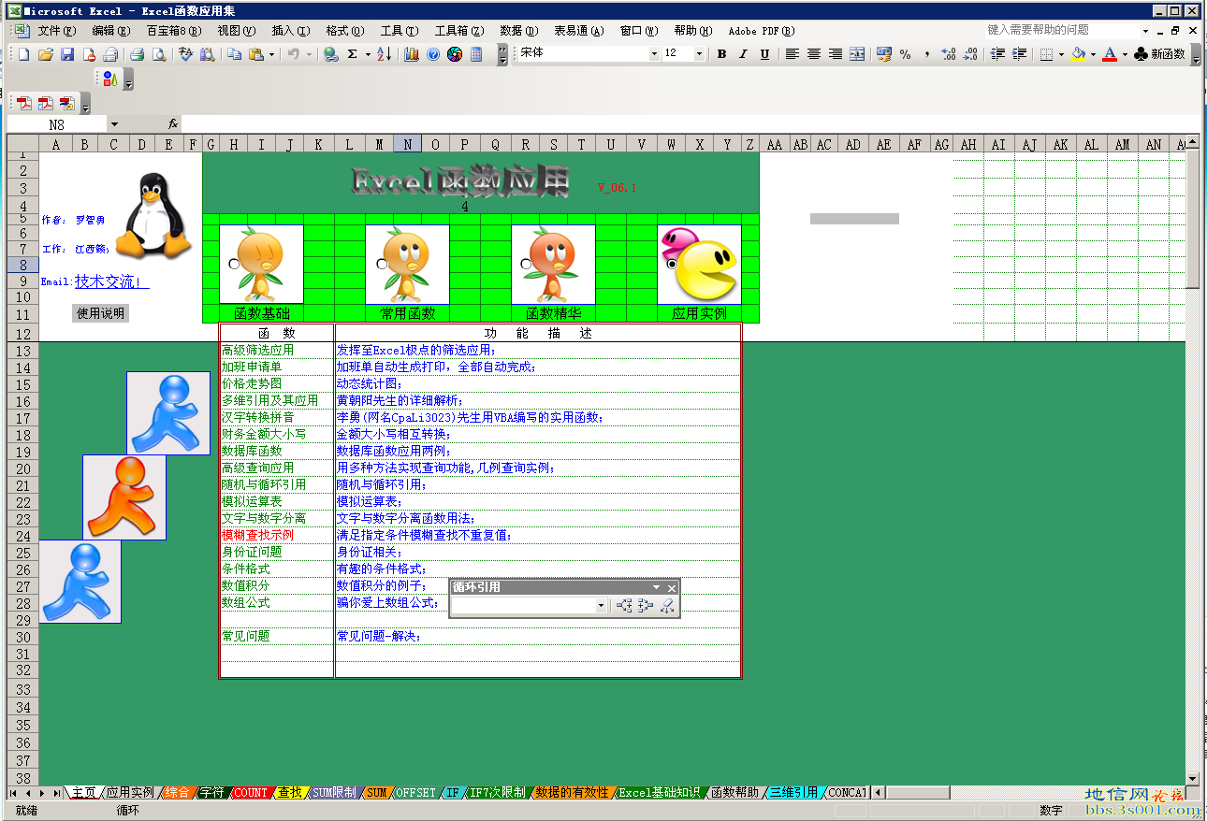
Task: Open the 身份证问题 example link
Action: 252,552
